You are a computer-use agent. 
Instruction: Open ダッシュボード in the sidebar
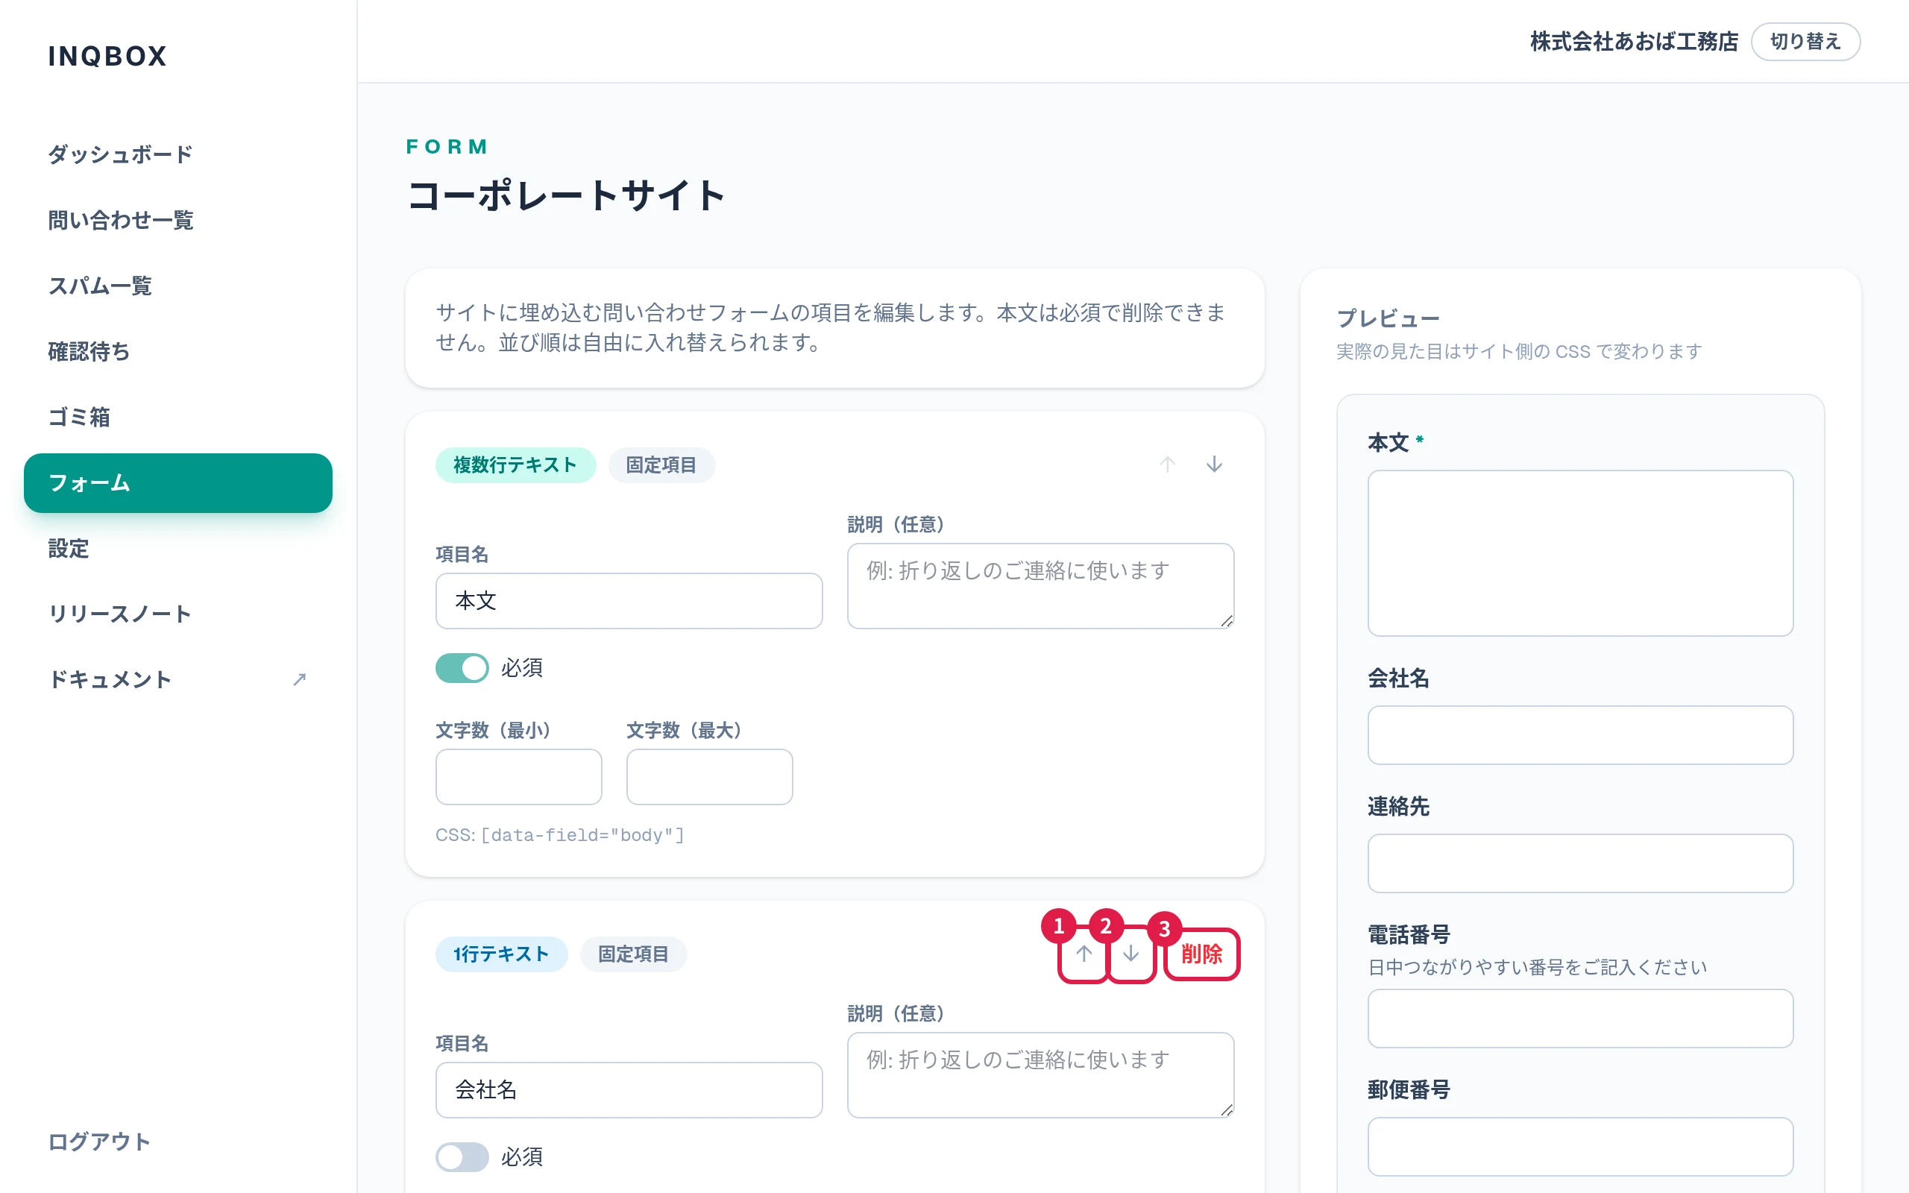click(x=177, y=154)
